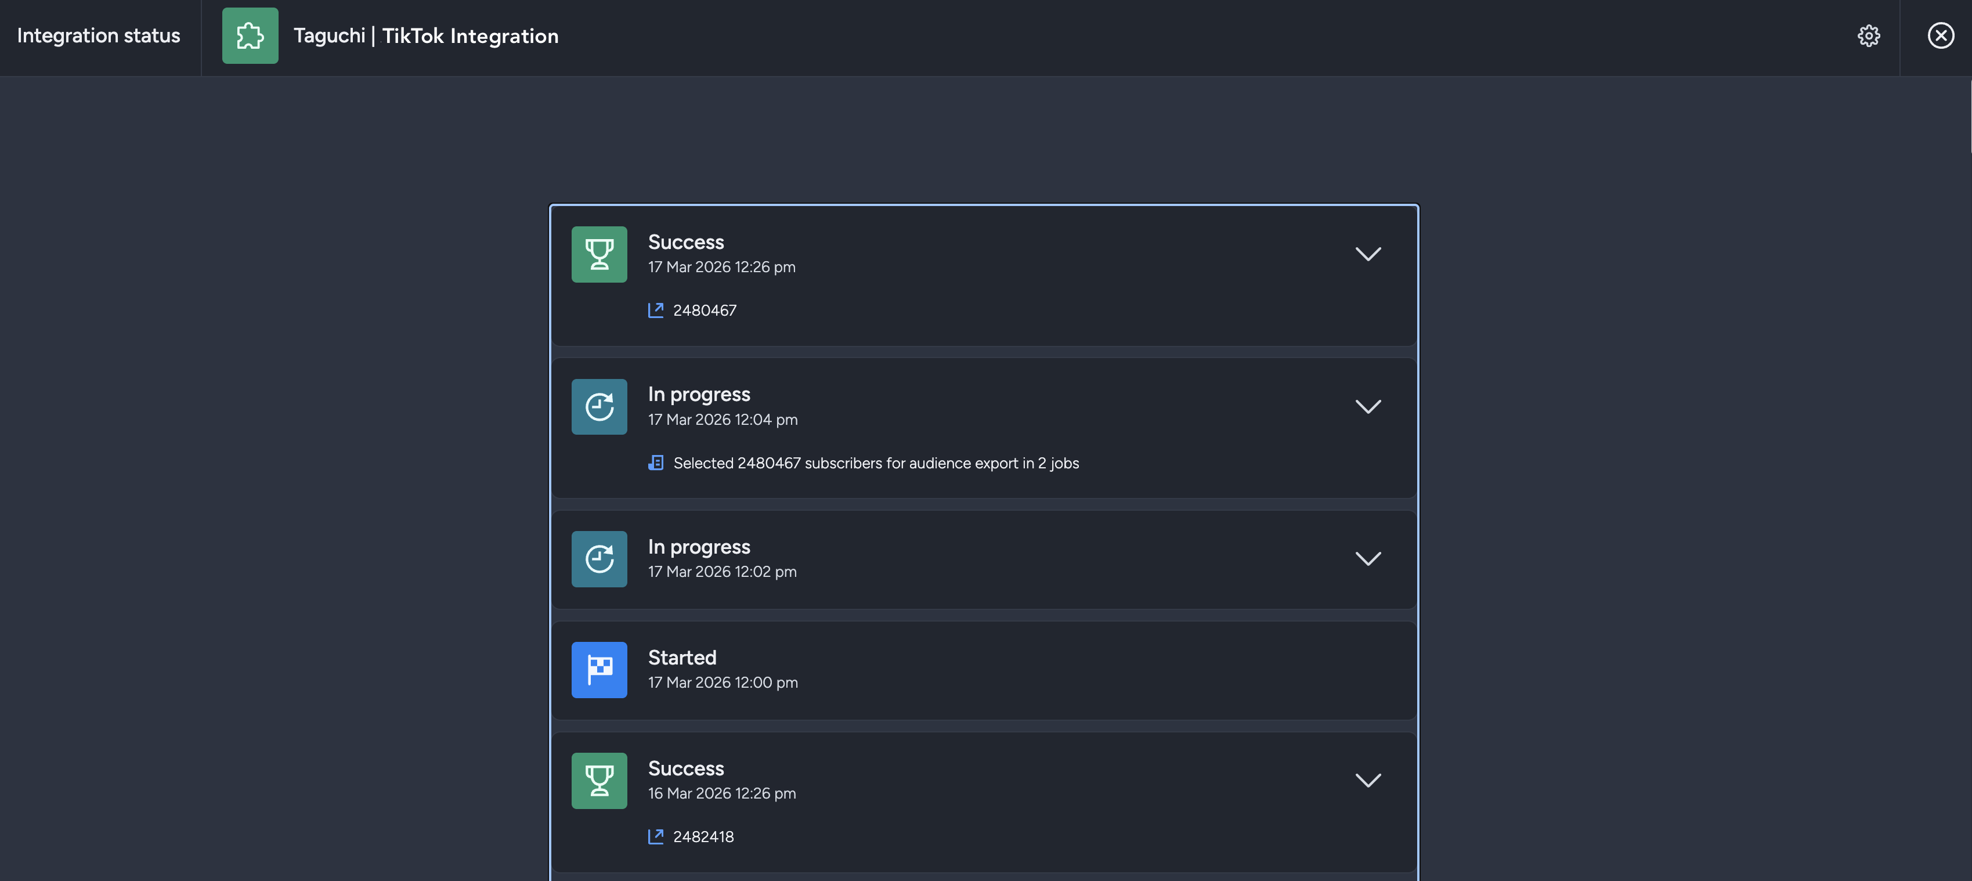Click the trophy icon on the 16 Mar Success entry
The width and height of the screenshot is (1972, 881).
point(599,781)
